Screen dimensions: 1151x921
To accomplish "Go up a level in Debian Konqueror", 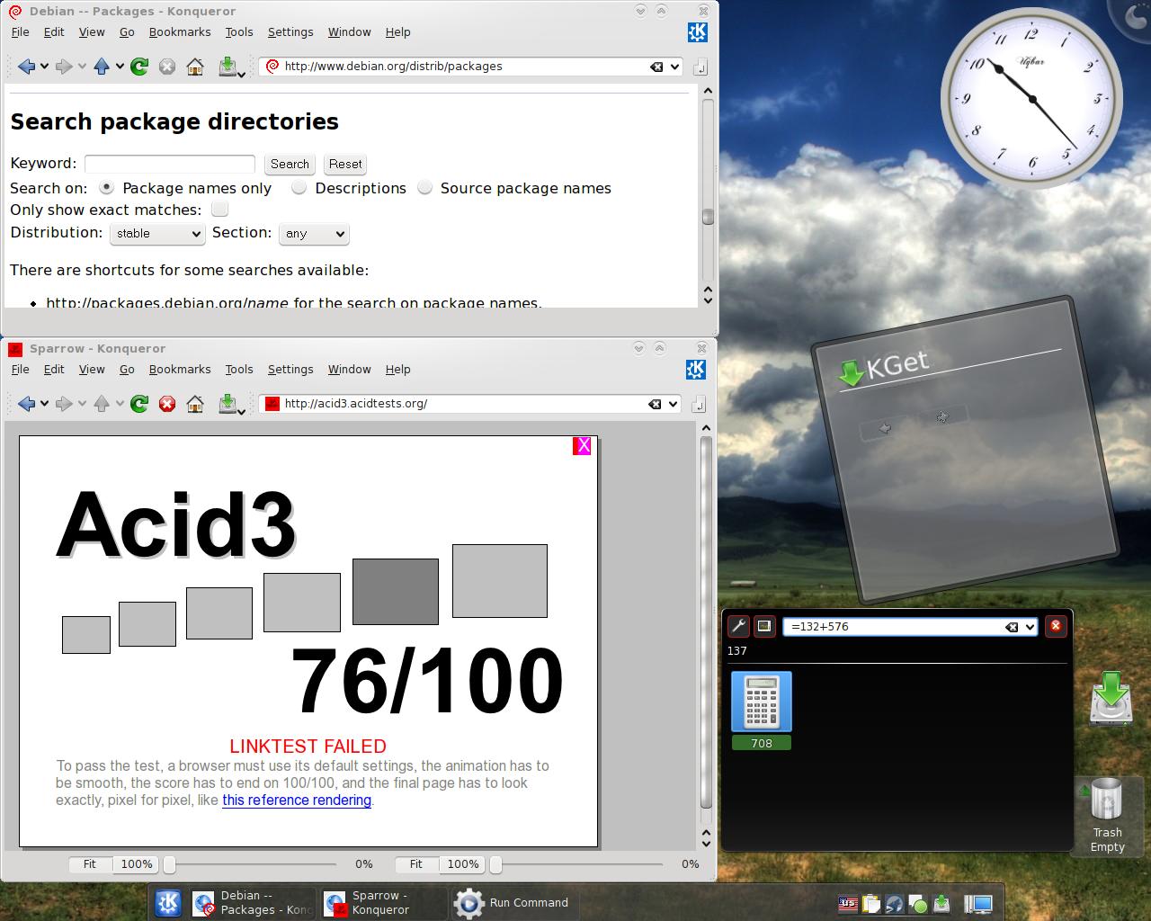I will (102, 67).
